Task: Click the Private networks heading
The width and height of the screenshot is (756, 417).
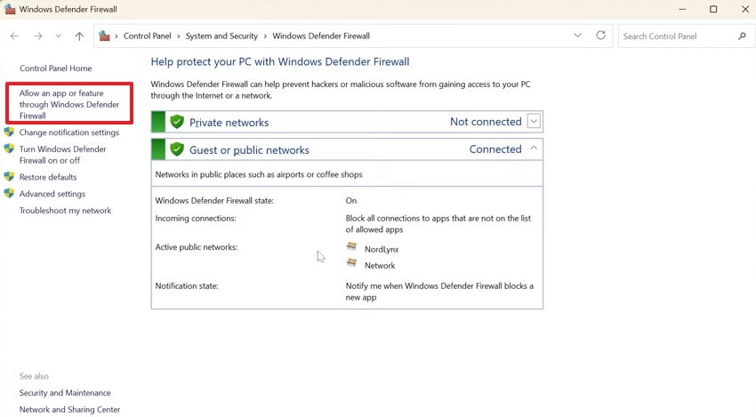Action: click(229, 123)
